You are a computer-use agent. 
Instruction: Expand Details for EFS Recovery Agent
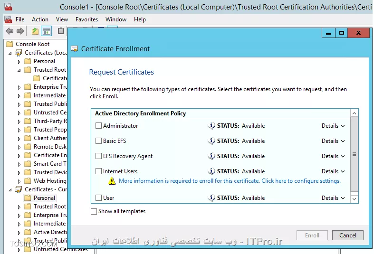[333, 156]
